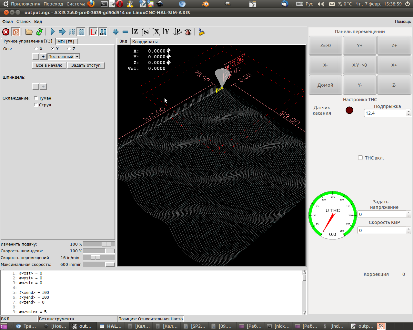413x330 pixels.
Task: Adjust the Скорость перемещений slider
Action: pos(95,258)
